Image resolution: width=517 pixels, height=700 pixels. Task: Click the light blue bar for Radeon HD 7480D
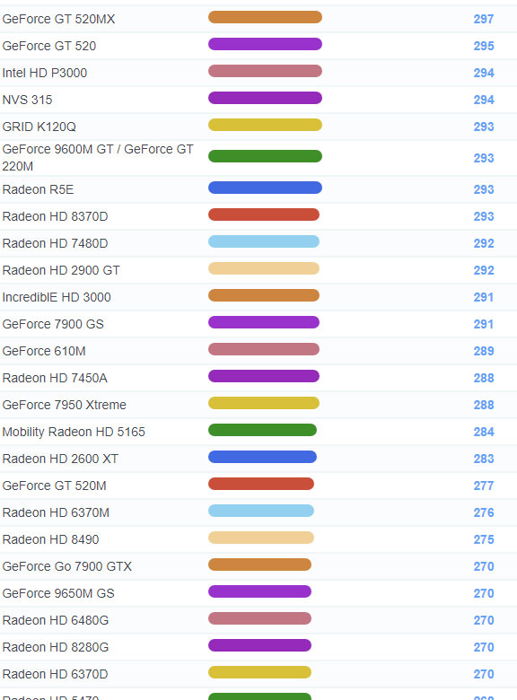click(x=264, y=241)
